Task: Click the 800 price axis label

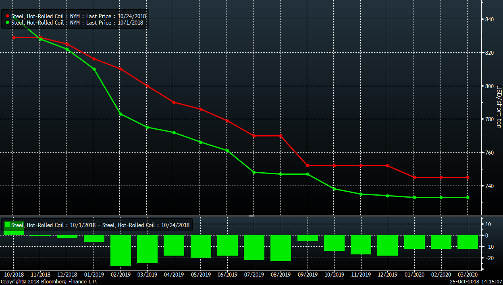Action: coord(489,86)
